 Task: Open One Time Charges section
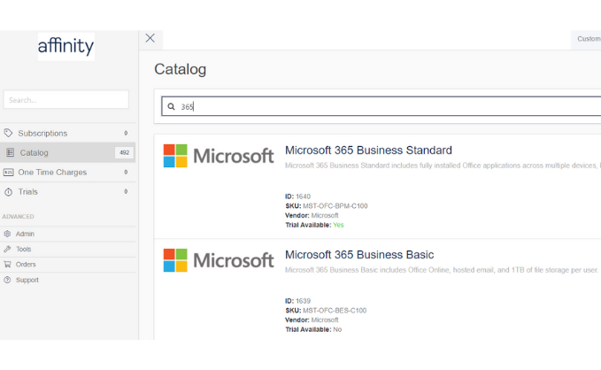[x=67, y=172]
